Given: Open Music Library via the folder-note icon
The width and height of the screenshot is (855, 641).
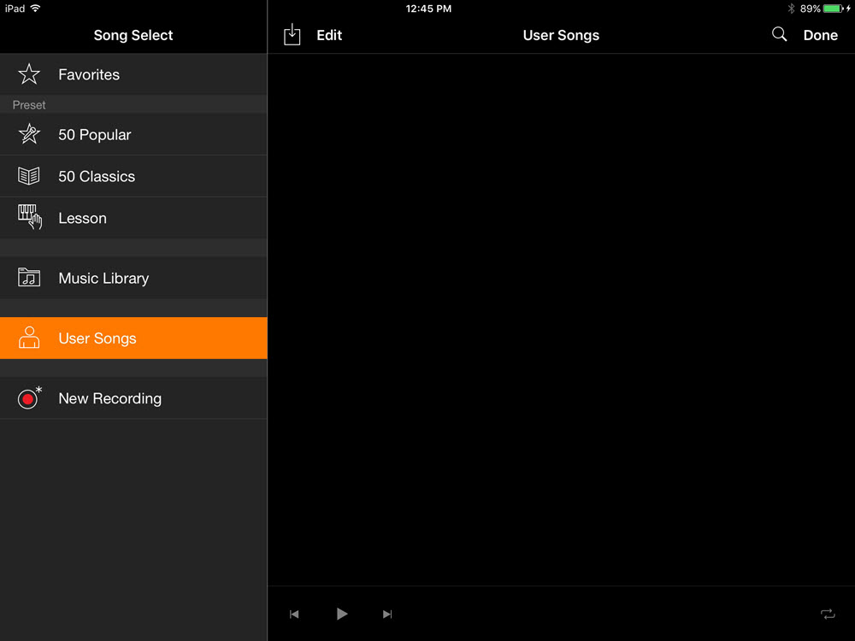Looking at the screenshot, I should [28, 278].
